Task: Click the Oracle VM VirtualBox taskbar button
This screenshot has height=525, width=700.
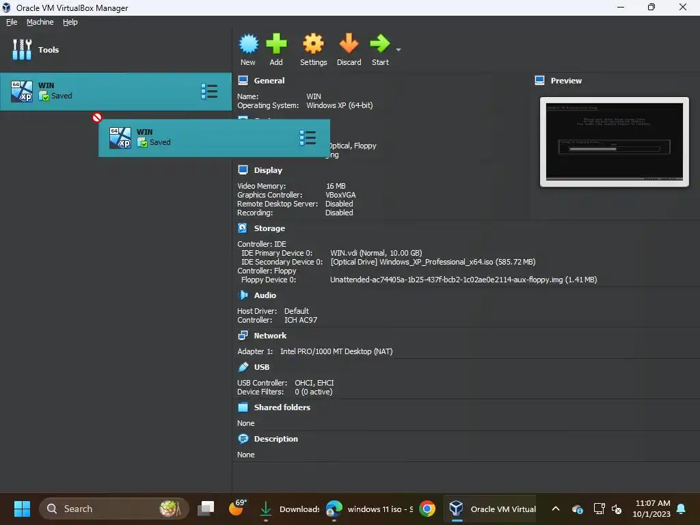Action: [492, 509]
